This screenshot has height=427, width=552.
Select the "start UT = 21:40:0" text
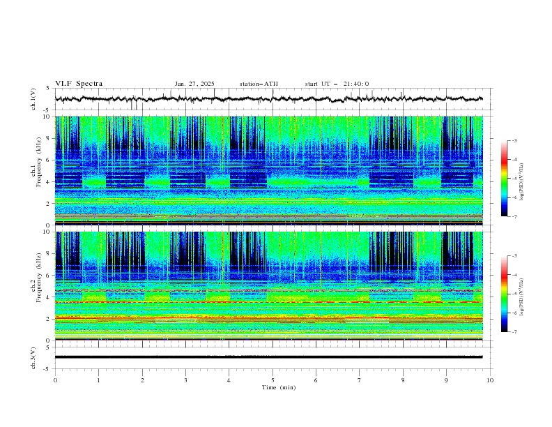pos(337,84)
